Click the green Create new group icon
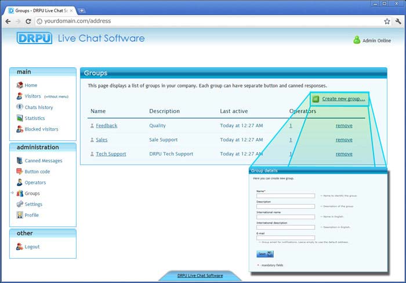The height and width of the screenshot is (283, 406). tap(316, 99)
